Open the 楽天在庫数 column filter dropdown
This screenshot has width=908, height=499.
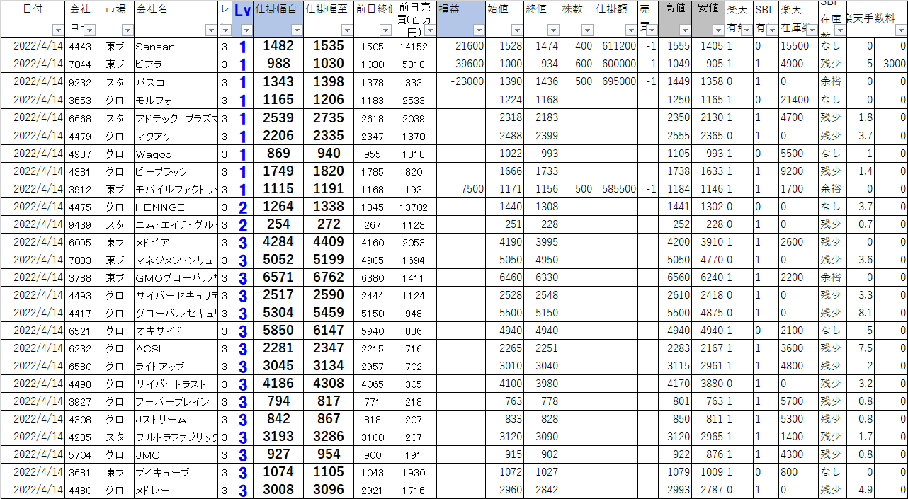[x=811, y=30]
